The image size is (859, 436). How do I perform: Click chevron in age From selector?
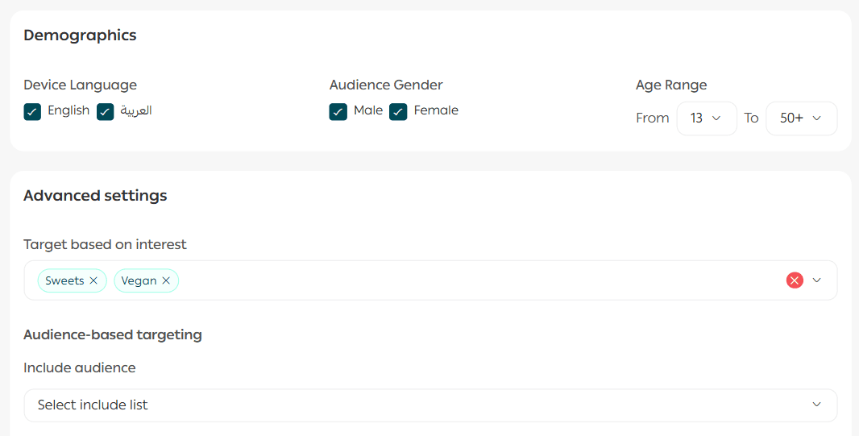point(716,118)
